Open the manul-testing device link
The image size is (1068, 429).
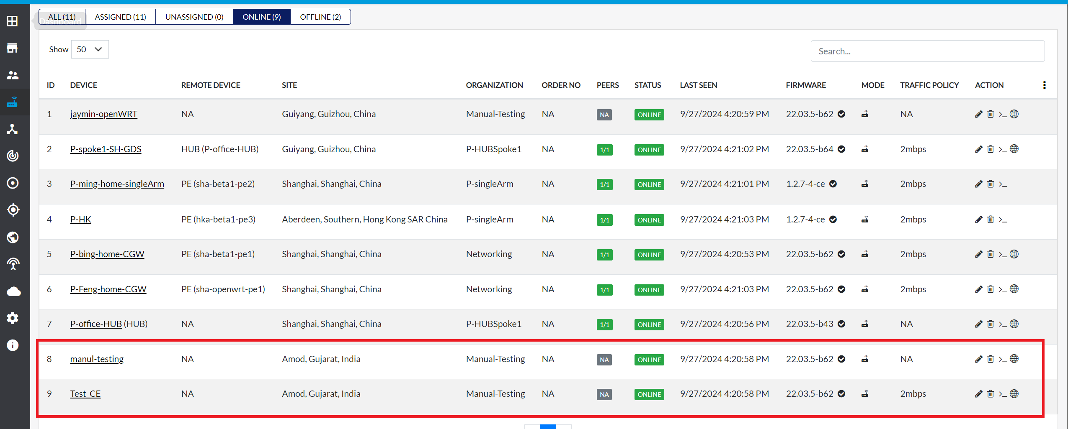point(97,359)
